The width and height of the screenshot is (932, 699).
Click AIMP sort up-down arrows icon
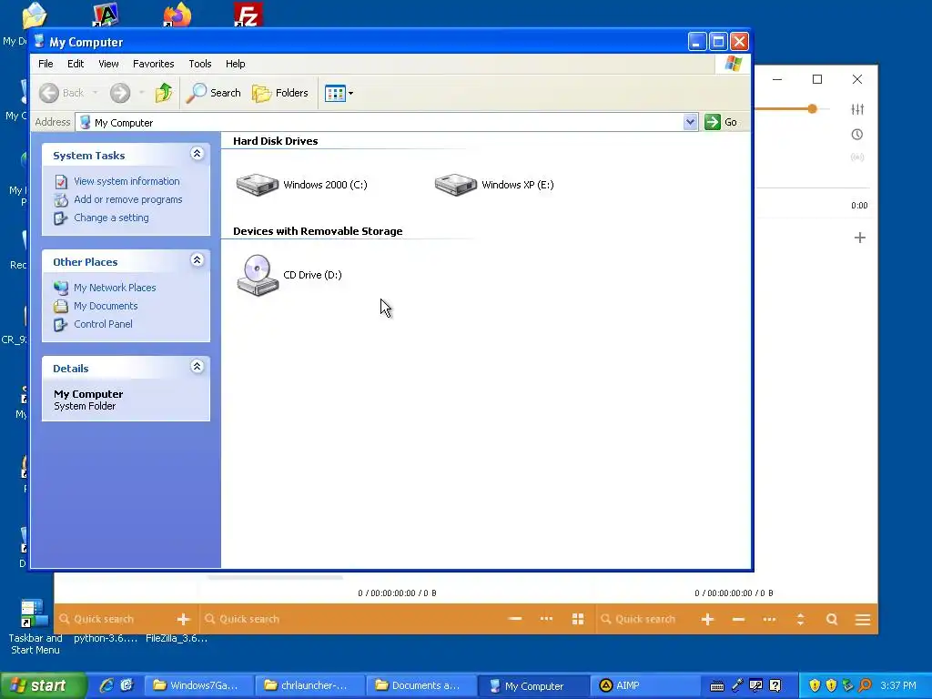pyautogui.click(x=801, y=619)
